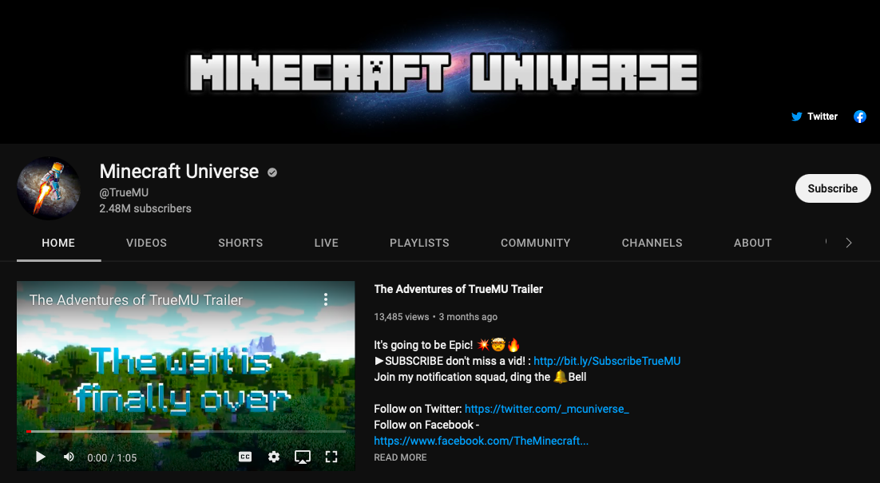Follow the bit.ly/SubscribeTrueMU link
Image resolution: width=880 pixels, height=483 pixels.
point(607,361)
